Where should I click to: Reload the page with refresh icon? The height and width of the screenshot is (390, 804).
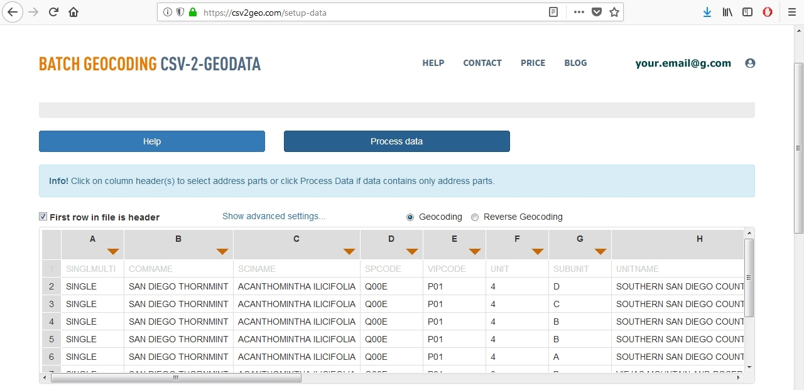click(53, 12)
